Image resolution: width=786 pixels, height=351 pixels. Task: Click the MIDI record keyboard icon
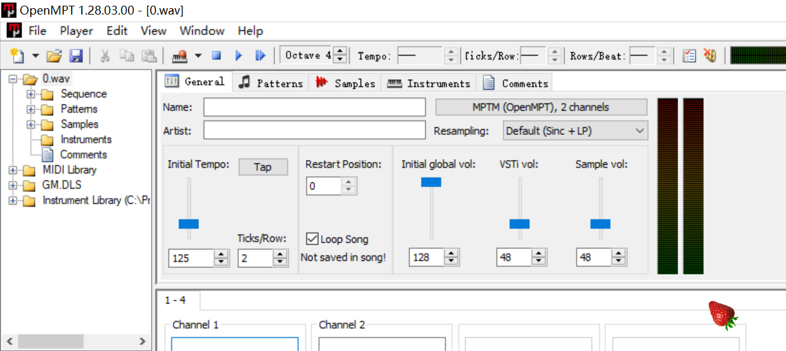[180, 56]
